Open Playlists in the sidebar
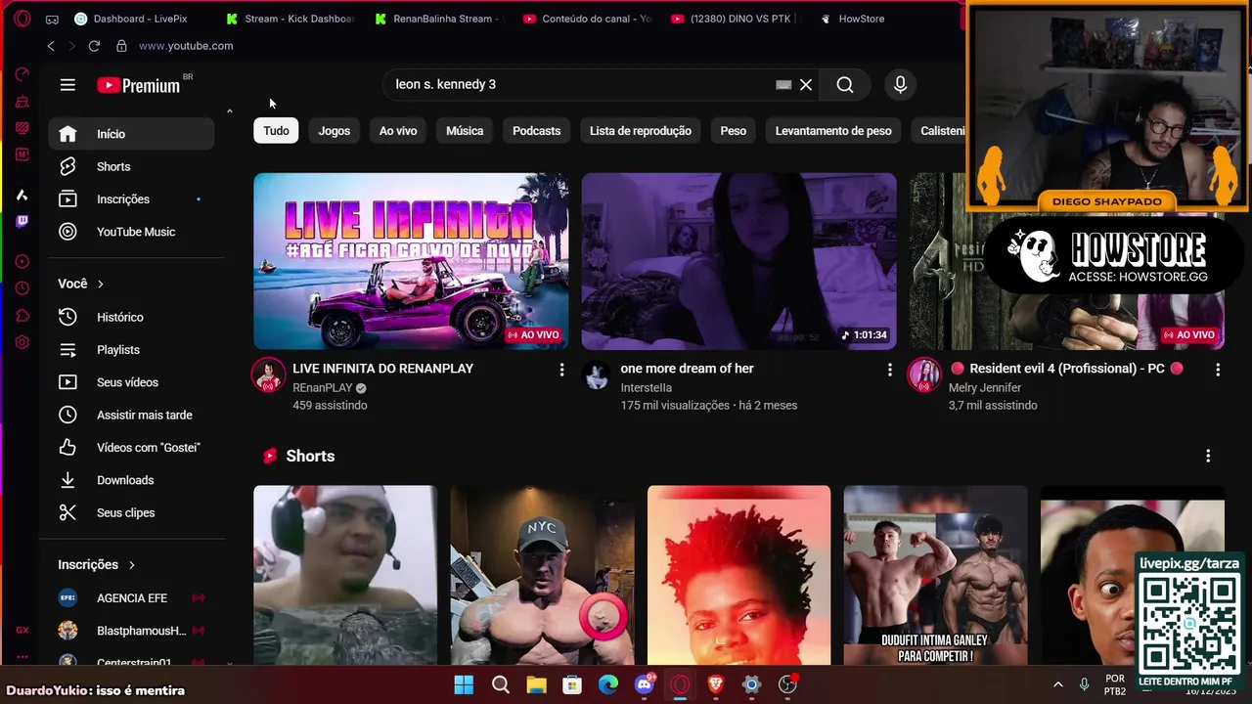This screenshot has height=704, width=1252. point(131,350)
